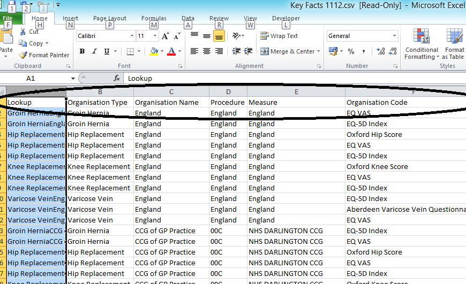Image resolution: width=466 pixels, height=284 pixels.
Task: Toggle Bottom Align button
Action: [219, 36]
